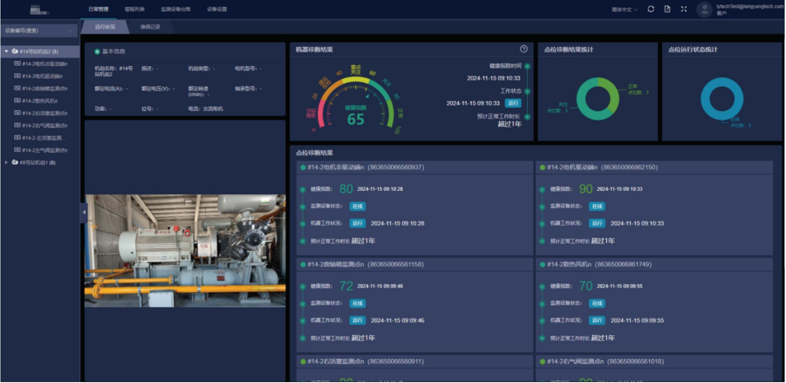Click the 运行 status tag in 机器诊断结果

513,103
